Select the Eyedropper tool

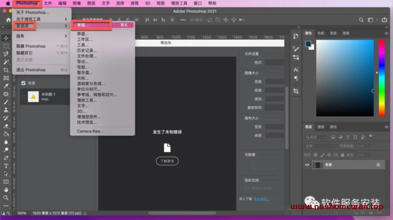click(x=6, y=86)
